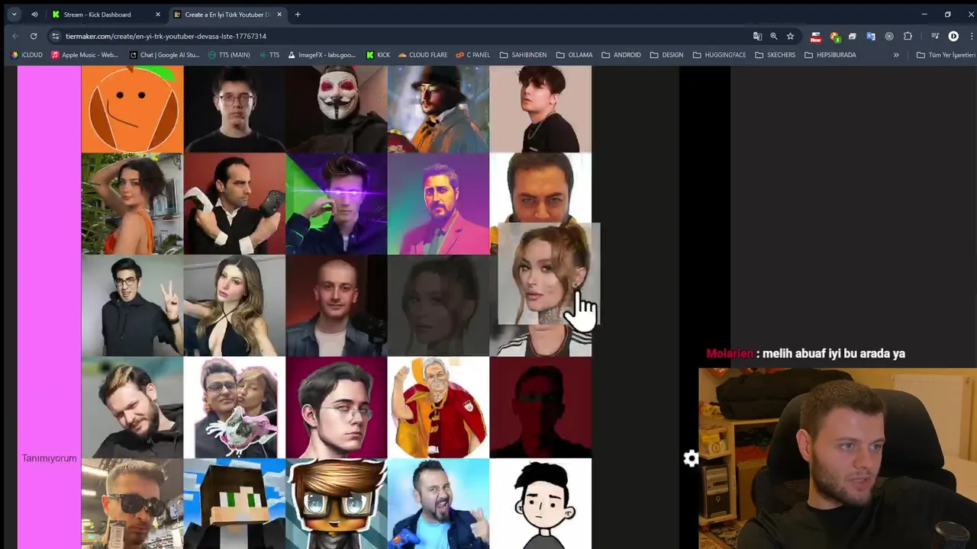
Task: Open the CLOUD FLARE bookmark
Action: pyautogui.click(x=423, y=55)
